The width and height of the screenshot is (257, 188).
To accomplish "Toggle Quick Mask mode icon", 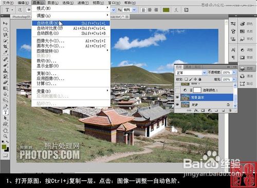I will (x=5, y=156).
